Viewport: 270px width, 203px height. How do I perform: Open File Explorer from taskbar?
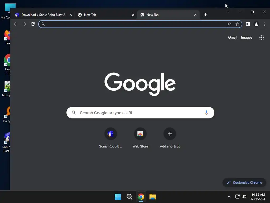153,197
